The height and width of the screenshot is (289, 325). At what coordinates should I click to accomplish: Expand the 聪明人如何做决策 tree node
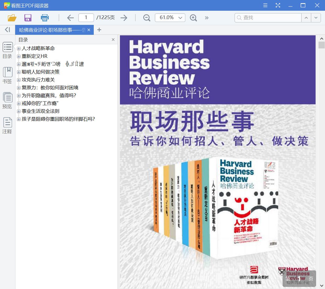pyautogui.click(x=19, y=72)
